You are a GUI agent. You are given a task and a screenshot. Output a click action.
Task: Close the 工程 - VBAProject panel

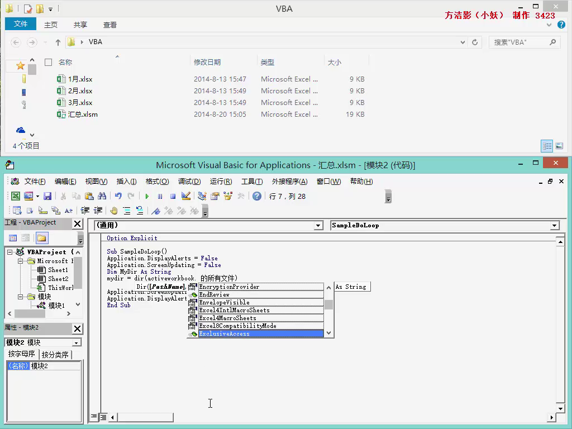(77, 223)
